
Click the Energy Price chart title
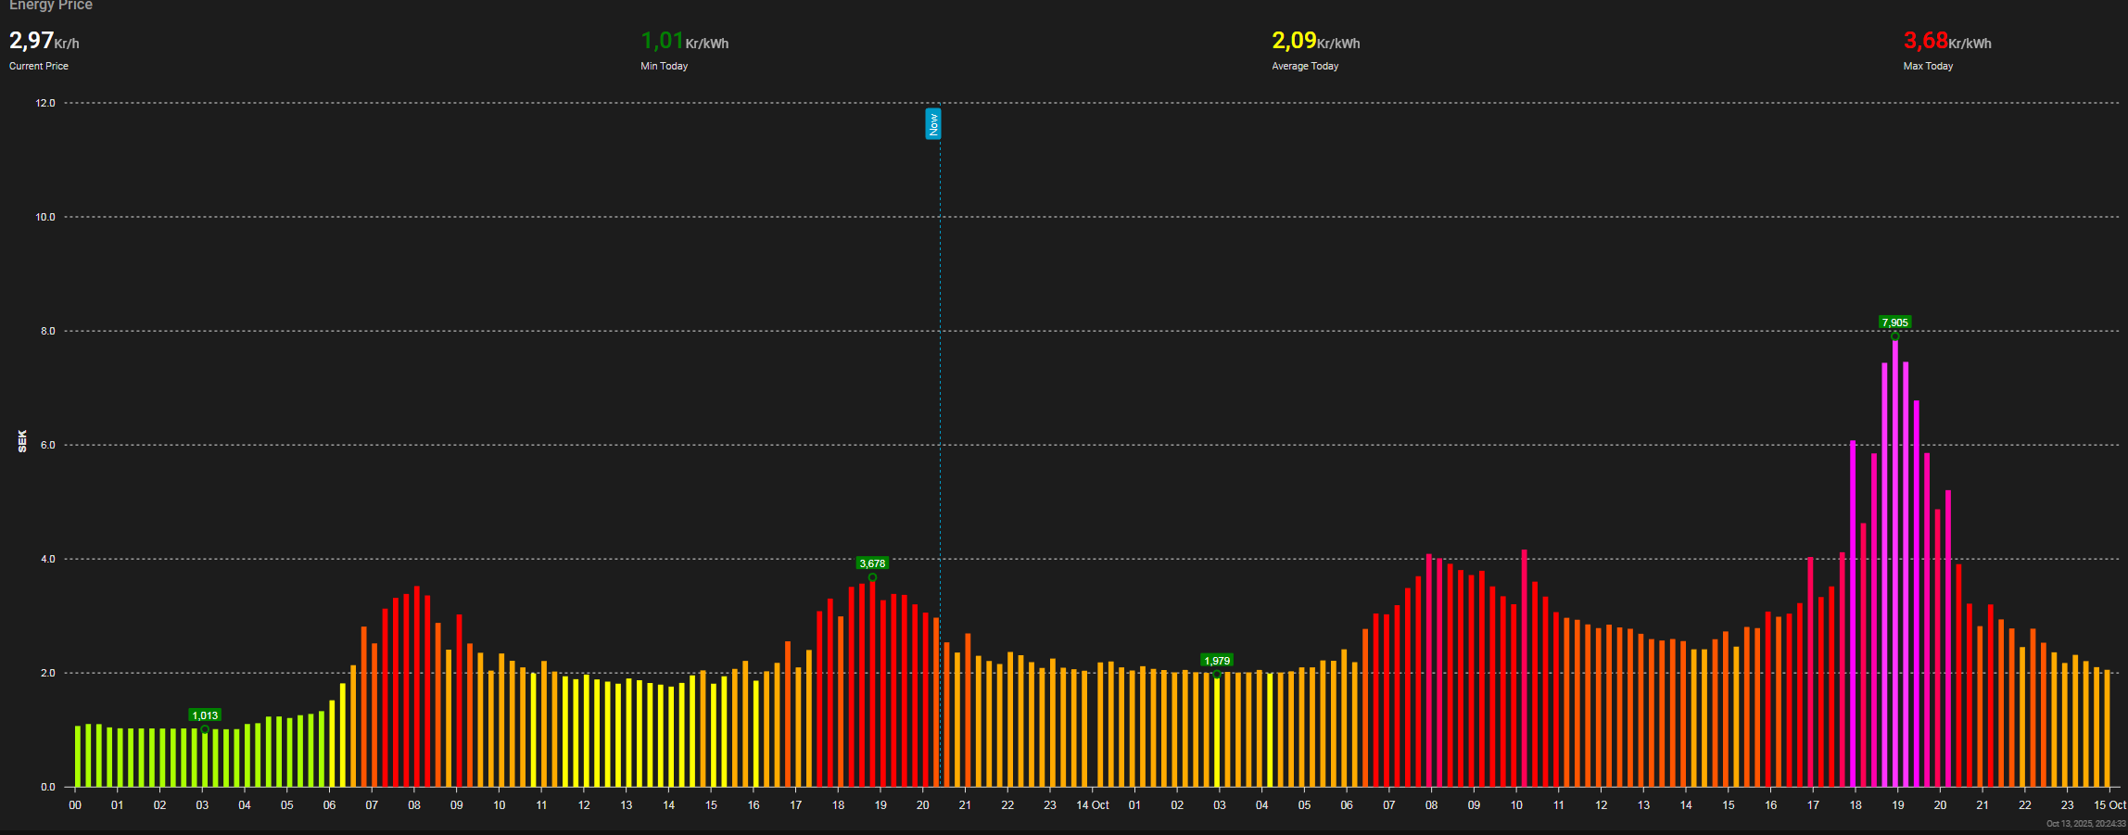click(51, 6)
